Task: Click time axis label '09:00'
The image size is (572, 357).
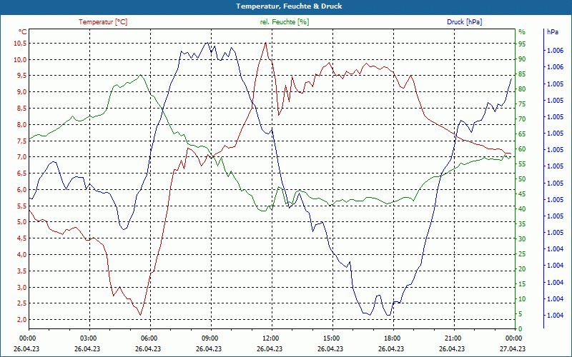Action: [210, 338]
